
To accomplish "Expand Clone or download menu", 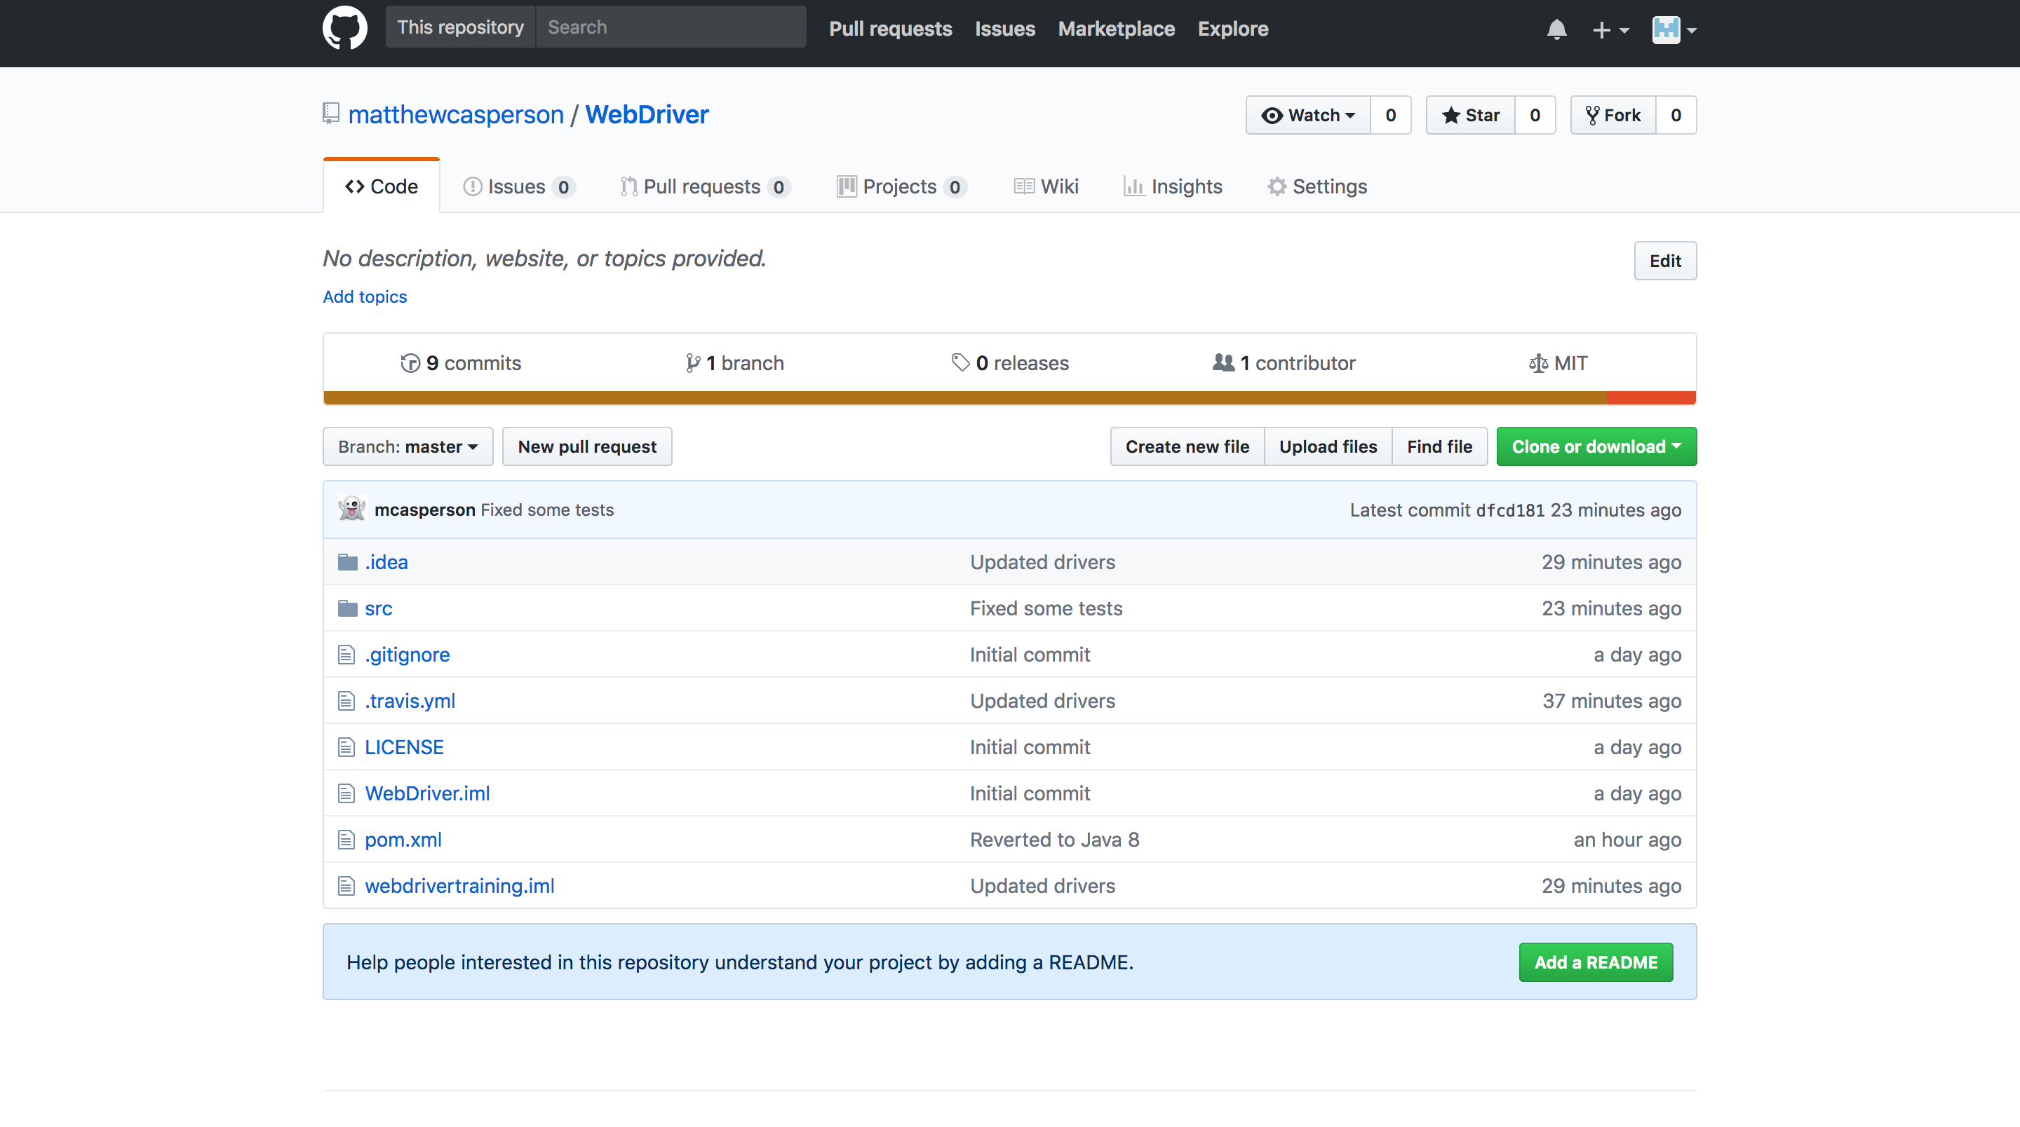I will click(1596, 446).
